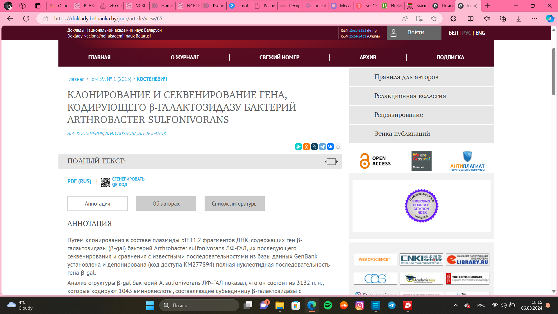Open the PDF (RUS) full text link
Image resolution: width=558 pixels, height=314 pixels.
pyautogui.click(x=79, y=181)
